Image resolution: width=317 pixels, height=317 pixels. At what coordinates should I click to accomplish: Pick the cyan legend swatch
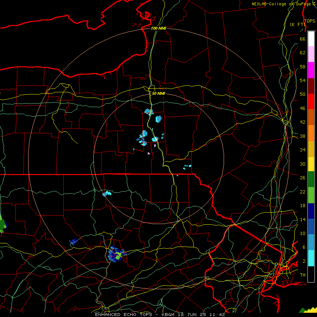coord(311,259)
